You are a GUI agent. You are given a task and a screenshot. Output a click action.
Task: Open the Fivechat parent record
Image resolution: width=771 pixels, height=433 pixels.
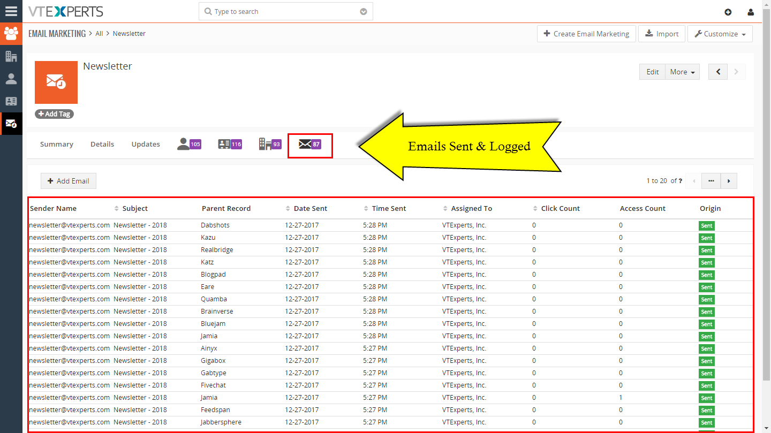click(x=214, y=385)
